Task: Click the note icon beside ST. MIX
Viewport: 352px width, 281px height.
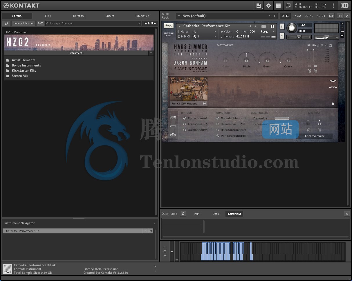Action: point(322,45)
